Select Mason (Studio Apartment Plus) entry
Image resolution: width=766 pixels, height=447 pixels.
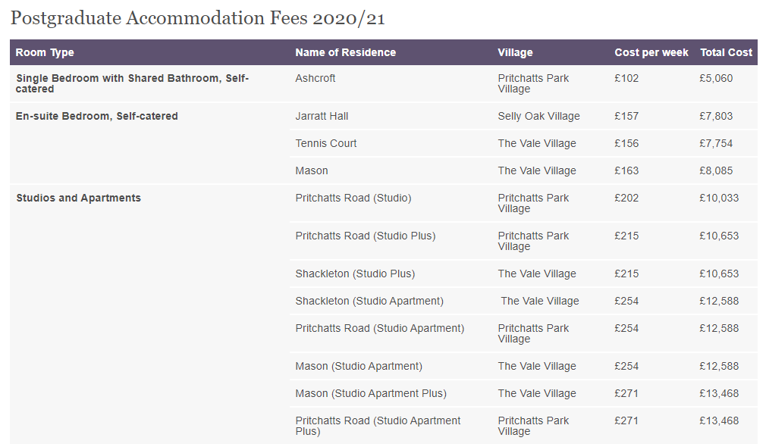point(371,393)
